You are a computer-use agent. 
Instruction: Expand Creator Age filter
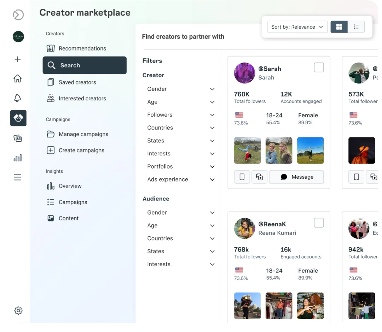click(x=181, y=102)
